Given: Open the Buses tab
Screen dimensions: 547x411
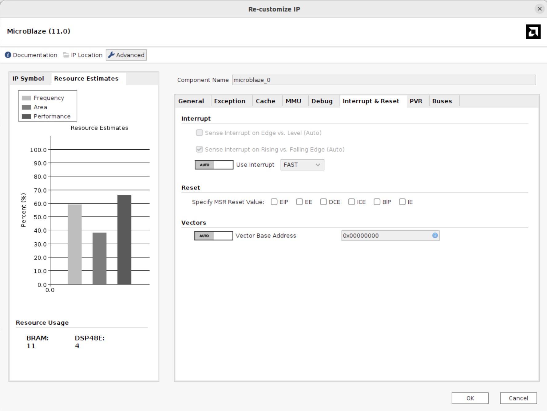Looking at the screenshot, I should pyautogui.click(x=442, y=101).
